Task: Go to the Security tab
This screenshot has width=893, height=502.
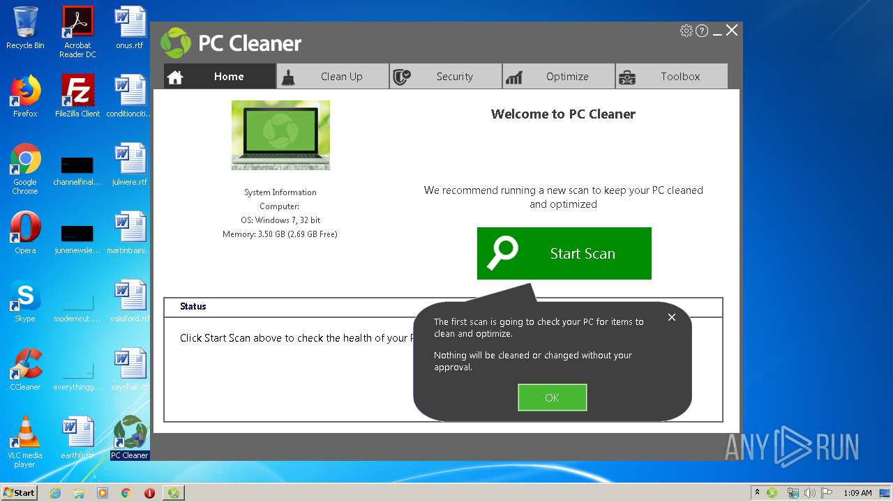Action: tap(446, 77)
